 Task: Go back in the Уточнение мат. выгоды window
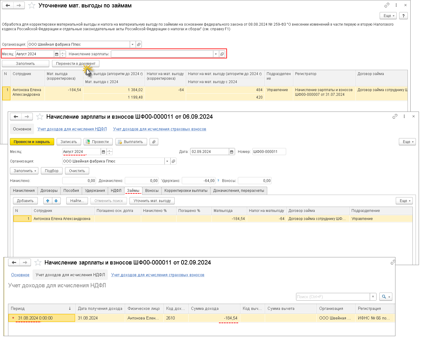coord(8,6)
